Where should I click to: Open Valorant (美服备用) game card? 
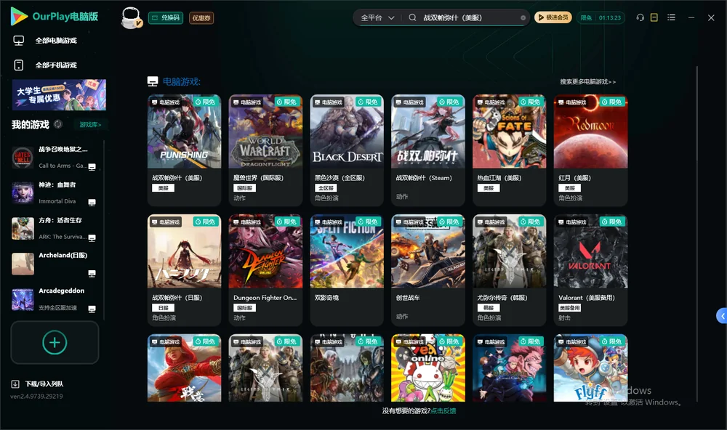590,270
